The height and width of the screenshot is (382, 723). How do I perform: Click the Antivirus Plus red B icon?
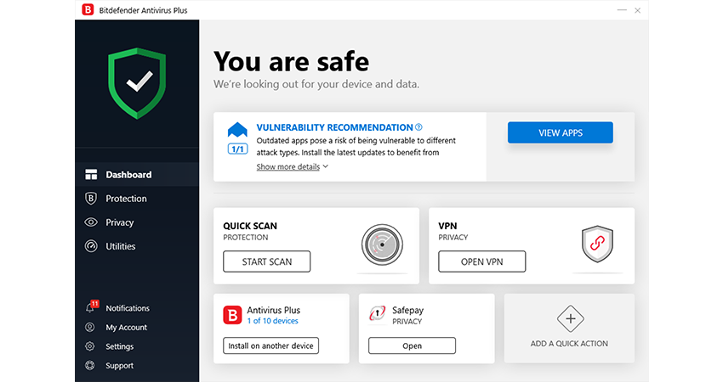coord(232,315)
